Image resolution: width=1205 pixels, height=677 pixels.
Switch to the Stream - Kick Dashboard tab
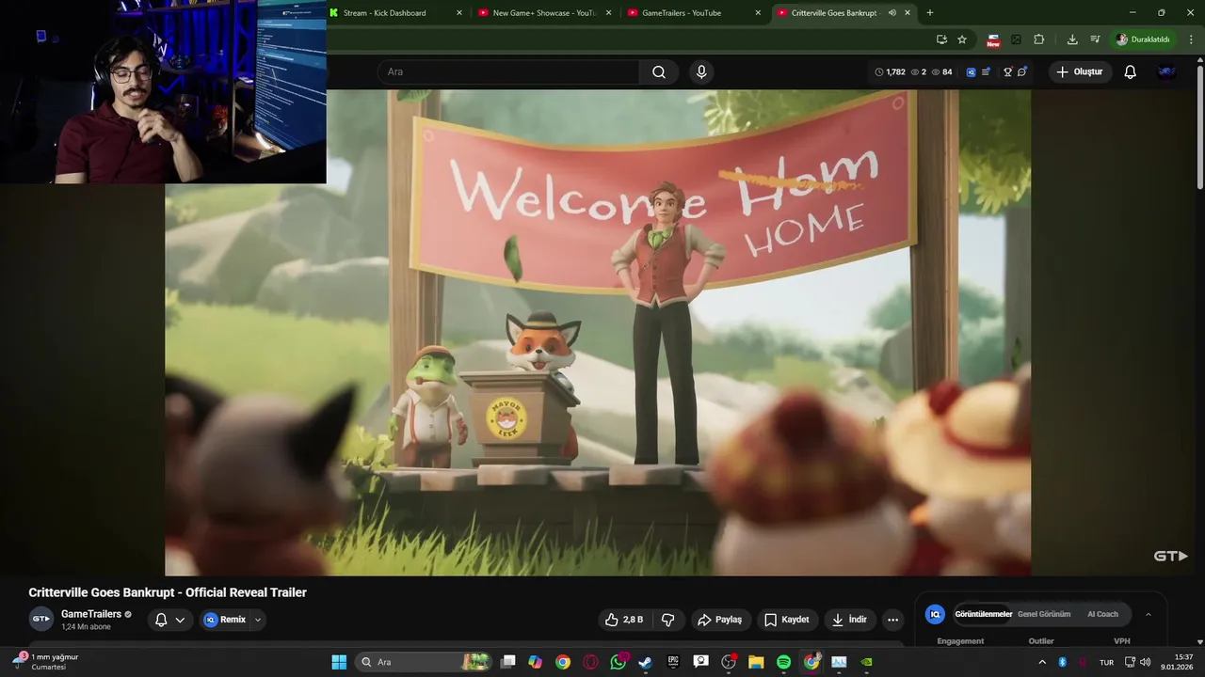396,13
